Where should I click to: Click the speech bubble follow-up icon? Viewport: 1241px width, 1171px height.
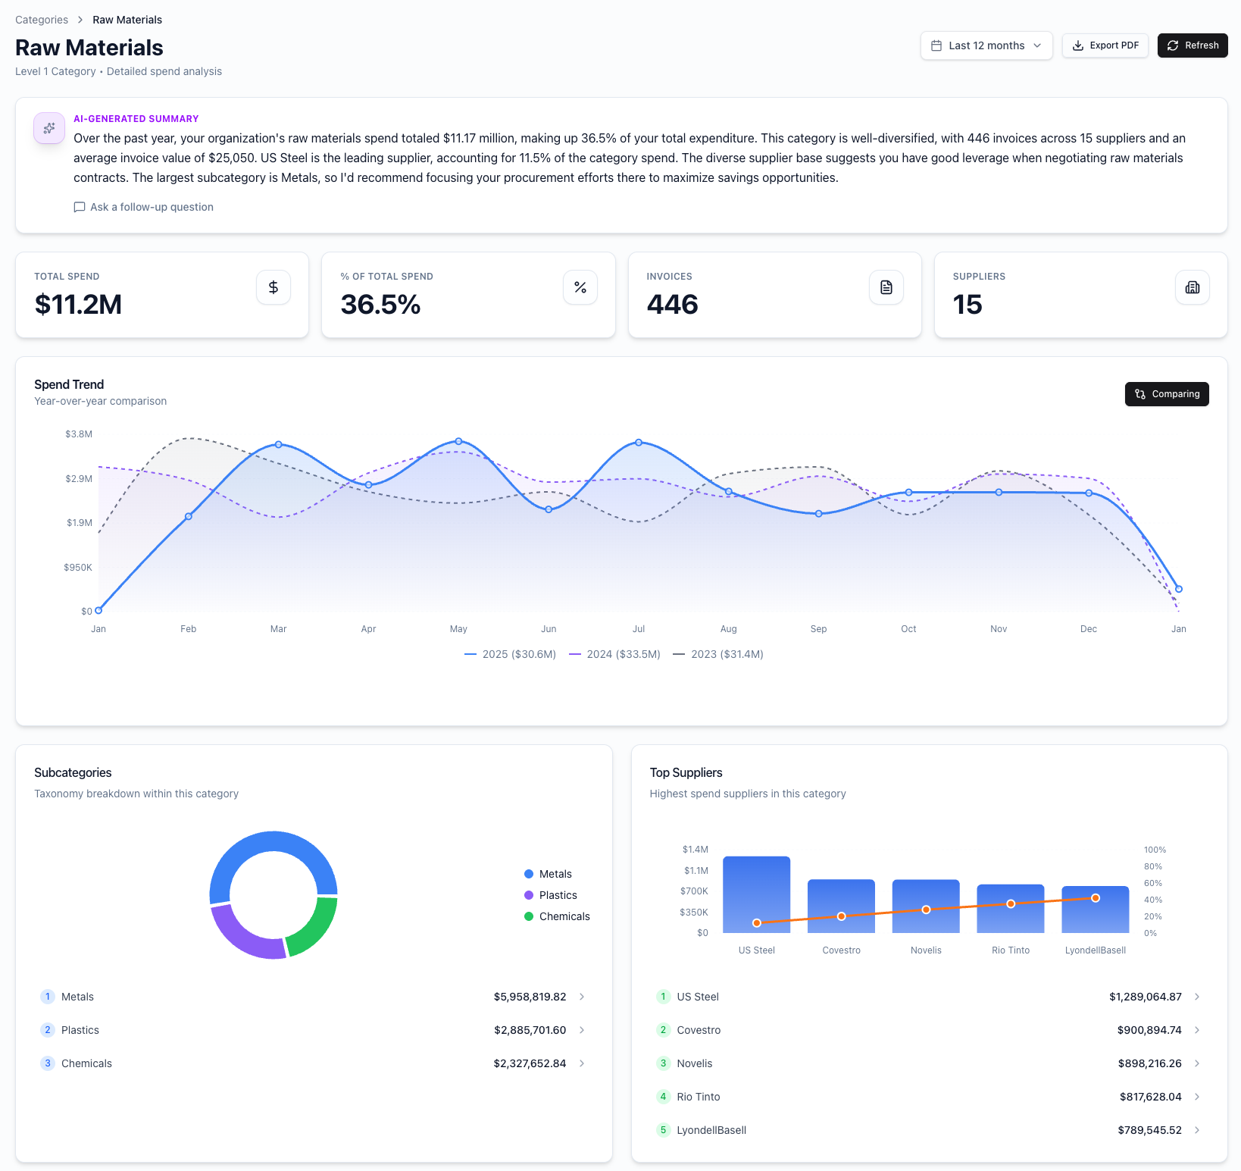pos(80,207)
